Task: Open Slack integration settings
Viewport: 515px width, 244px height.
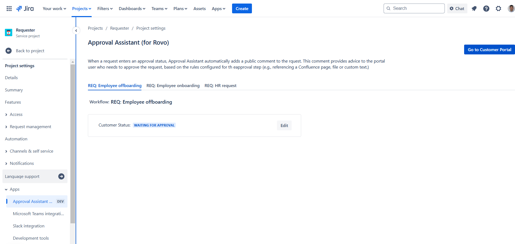Action: point(37,226)
